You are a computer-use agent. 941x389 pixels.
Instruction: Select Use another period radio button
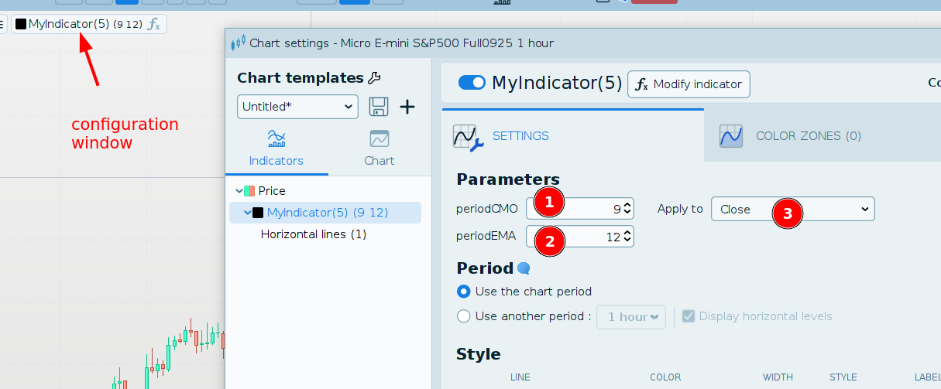coord(464,316)
